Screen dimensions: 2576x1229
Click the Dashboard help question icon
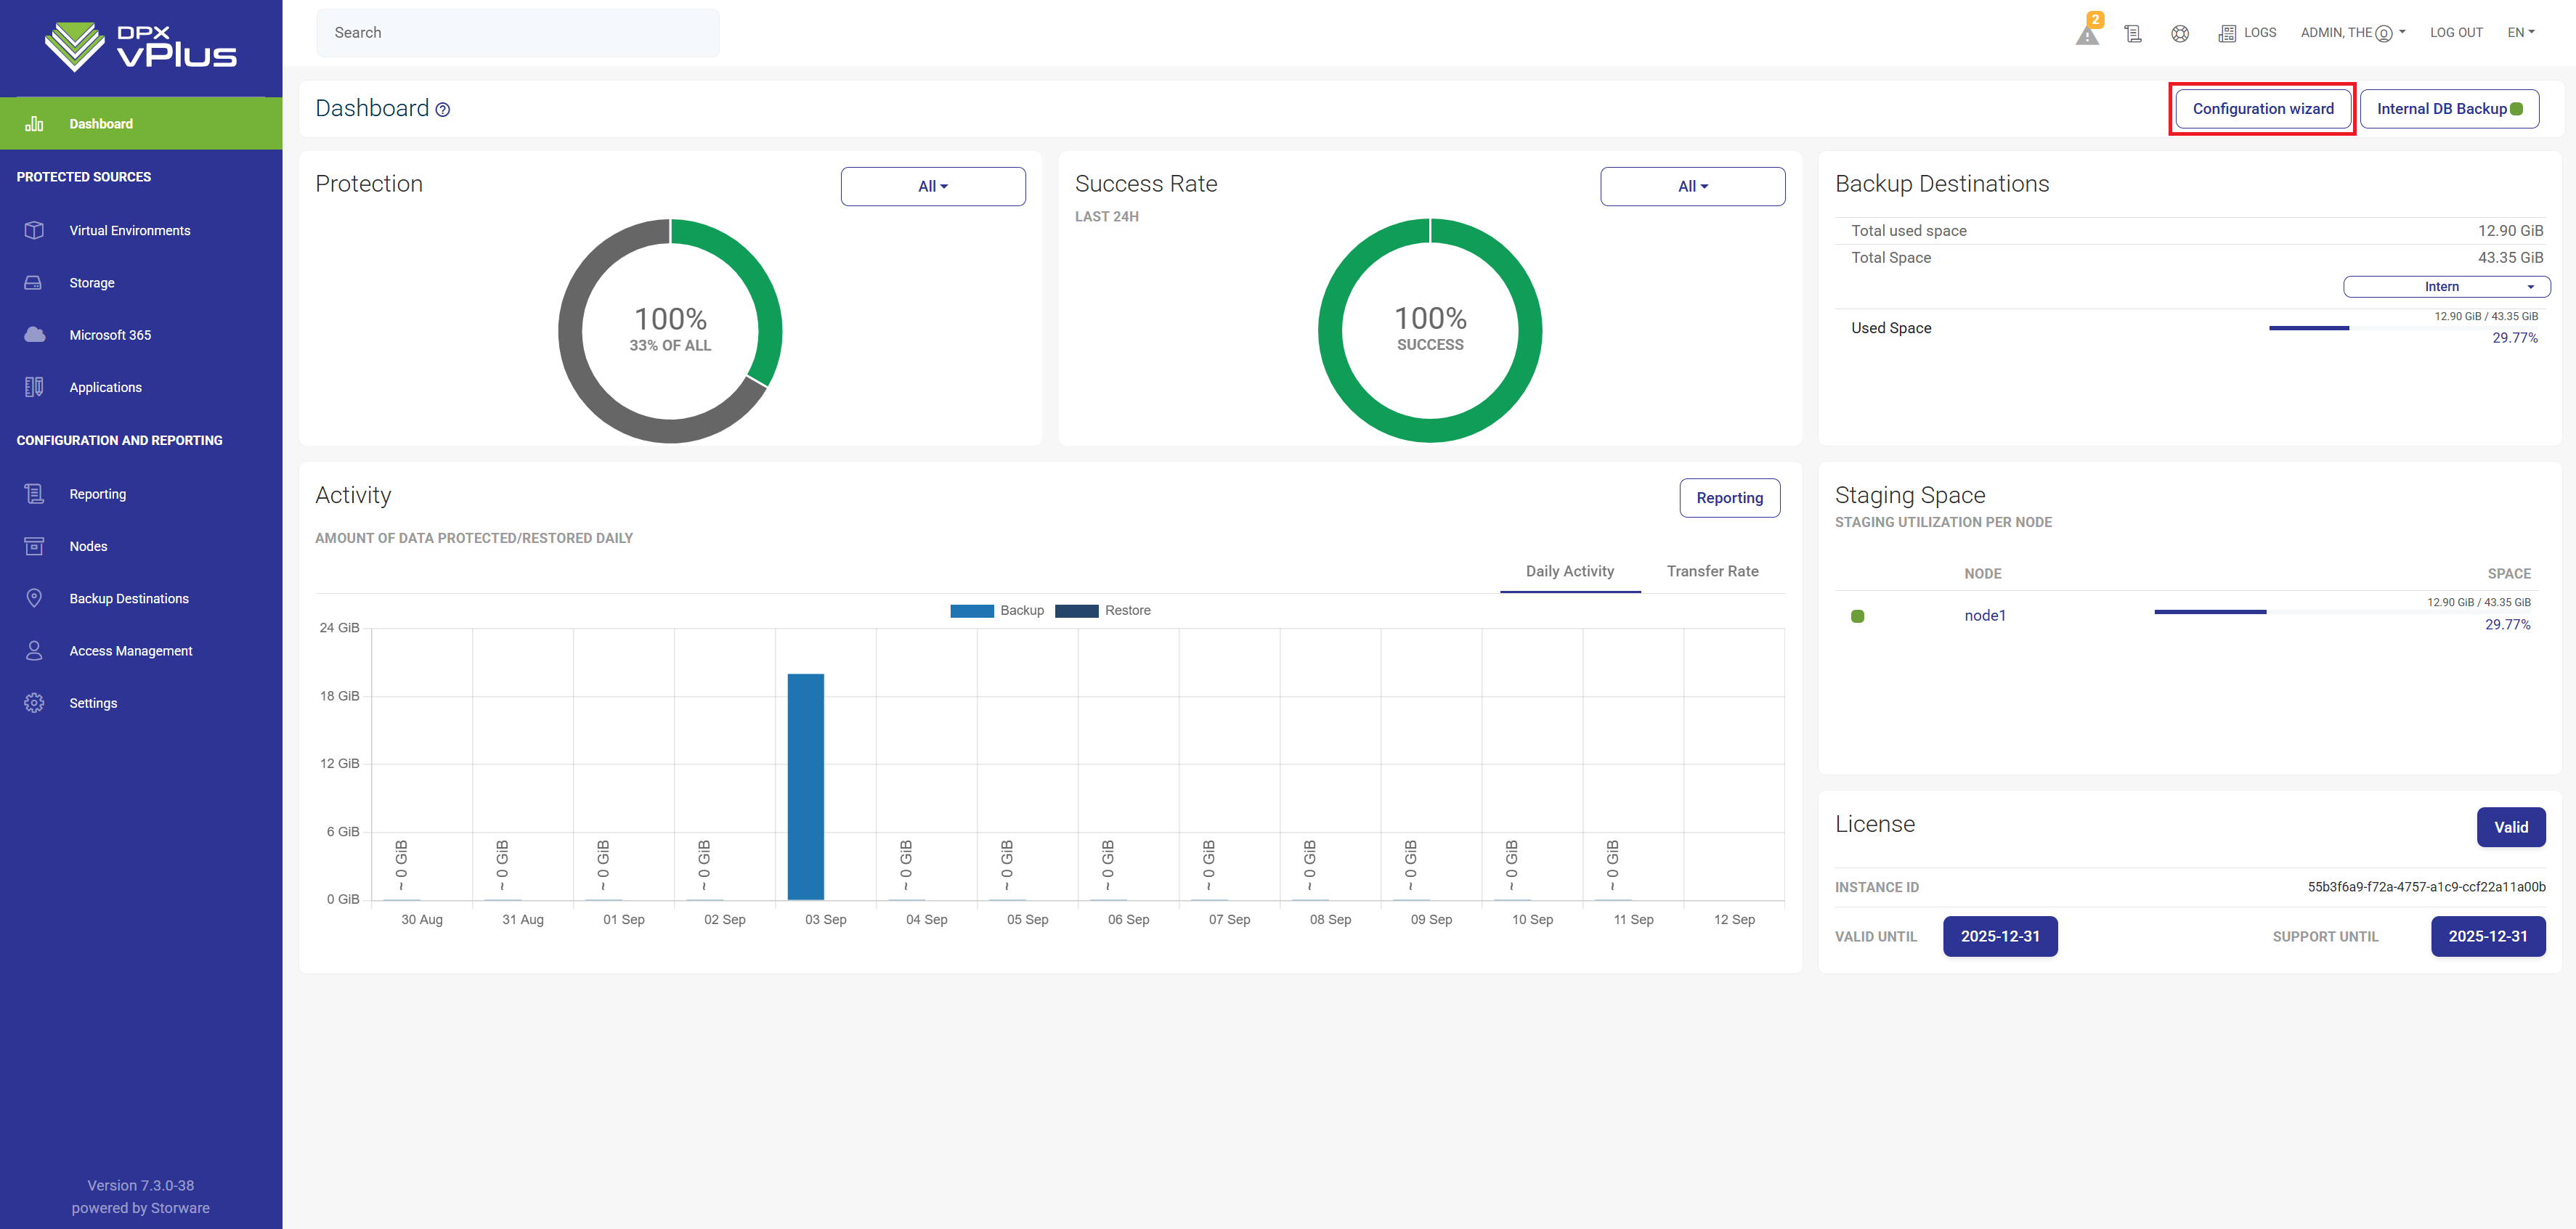443,110
